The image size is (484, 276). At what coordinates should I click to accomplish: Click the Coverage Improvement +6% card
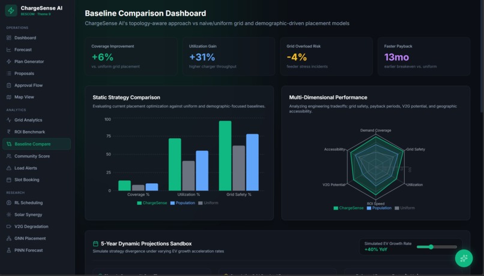point(131,57)
